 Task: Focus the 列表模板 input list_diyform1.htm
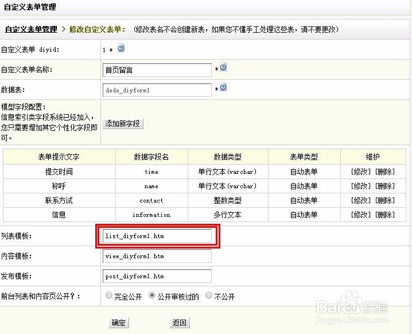click(157, 236)
